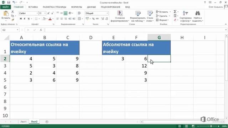The image size is (228, 128).
Task: Click the Accounting Number Format currency icon
Action: point(87,18)
